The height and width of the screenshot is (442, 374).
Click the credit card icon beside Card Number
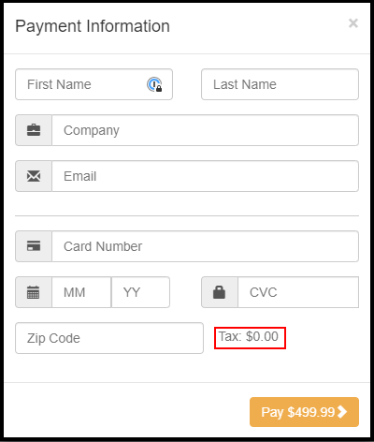tap(34, 246)
